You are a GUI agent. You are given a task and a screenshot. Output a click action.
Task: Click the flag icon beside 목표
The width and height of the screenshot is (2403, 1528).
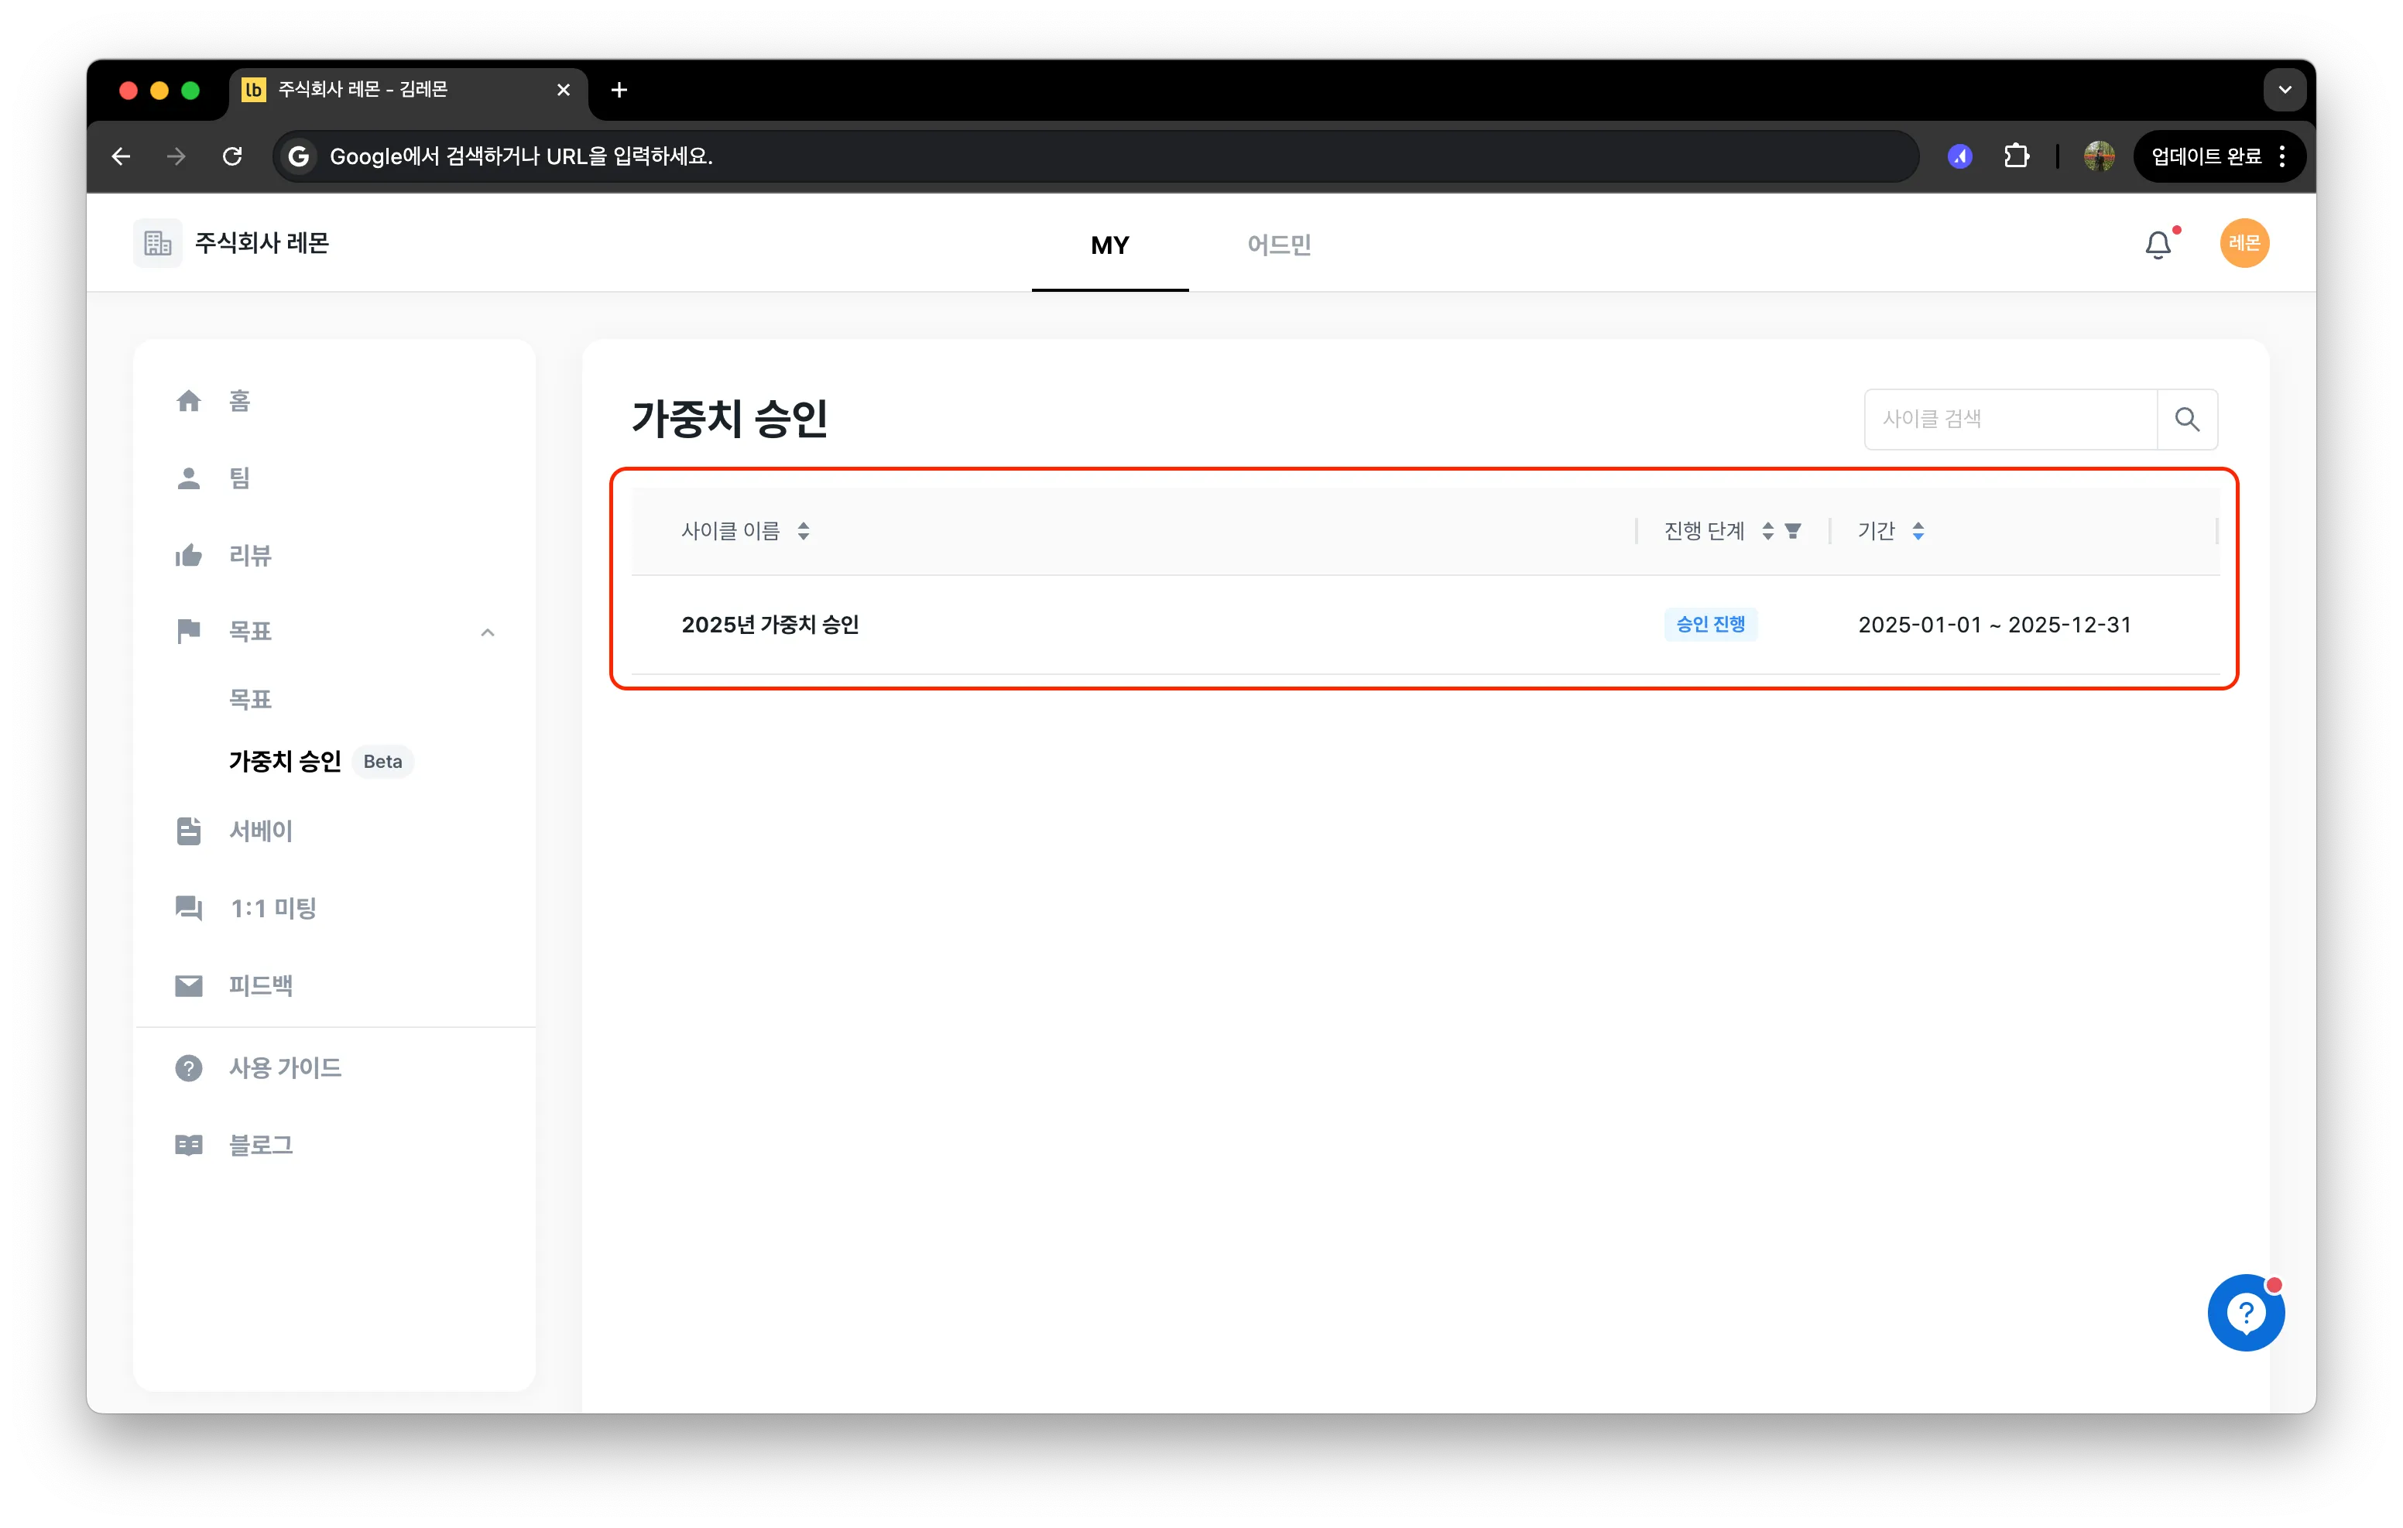tap(189, 631)
